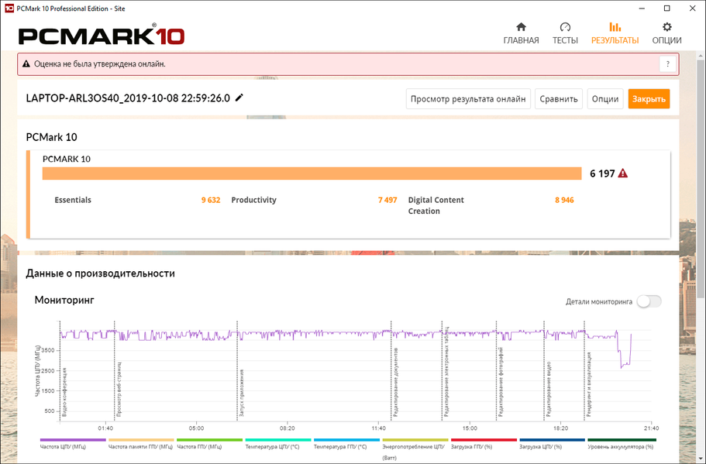Image resolution: width=706 pixels, height=464 pixels.
Task: Click the pencil icon to rename result
Action: coord(239,98)
